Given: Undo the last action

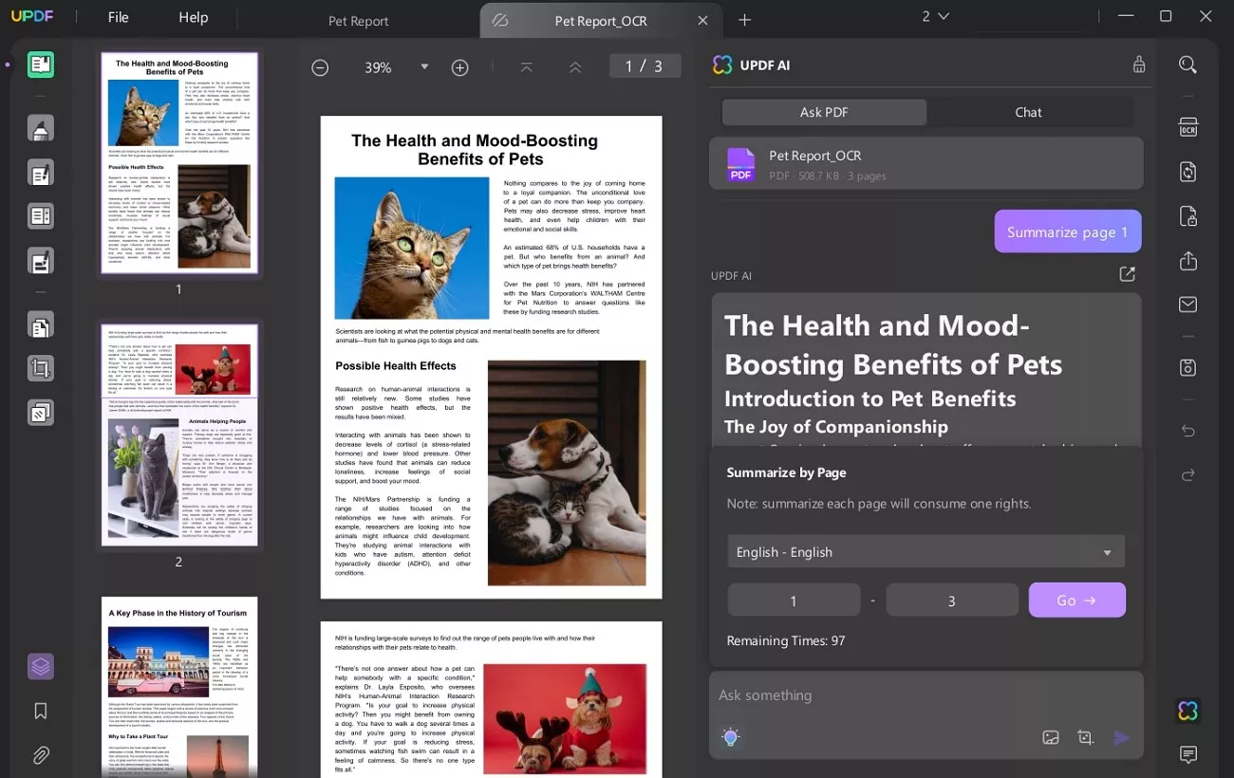Looking at the screenshot, I should [x=1187, y=431].
